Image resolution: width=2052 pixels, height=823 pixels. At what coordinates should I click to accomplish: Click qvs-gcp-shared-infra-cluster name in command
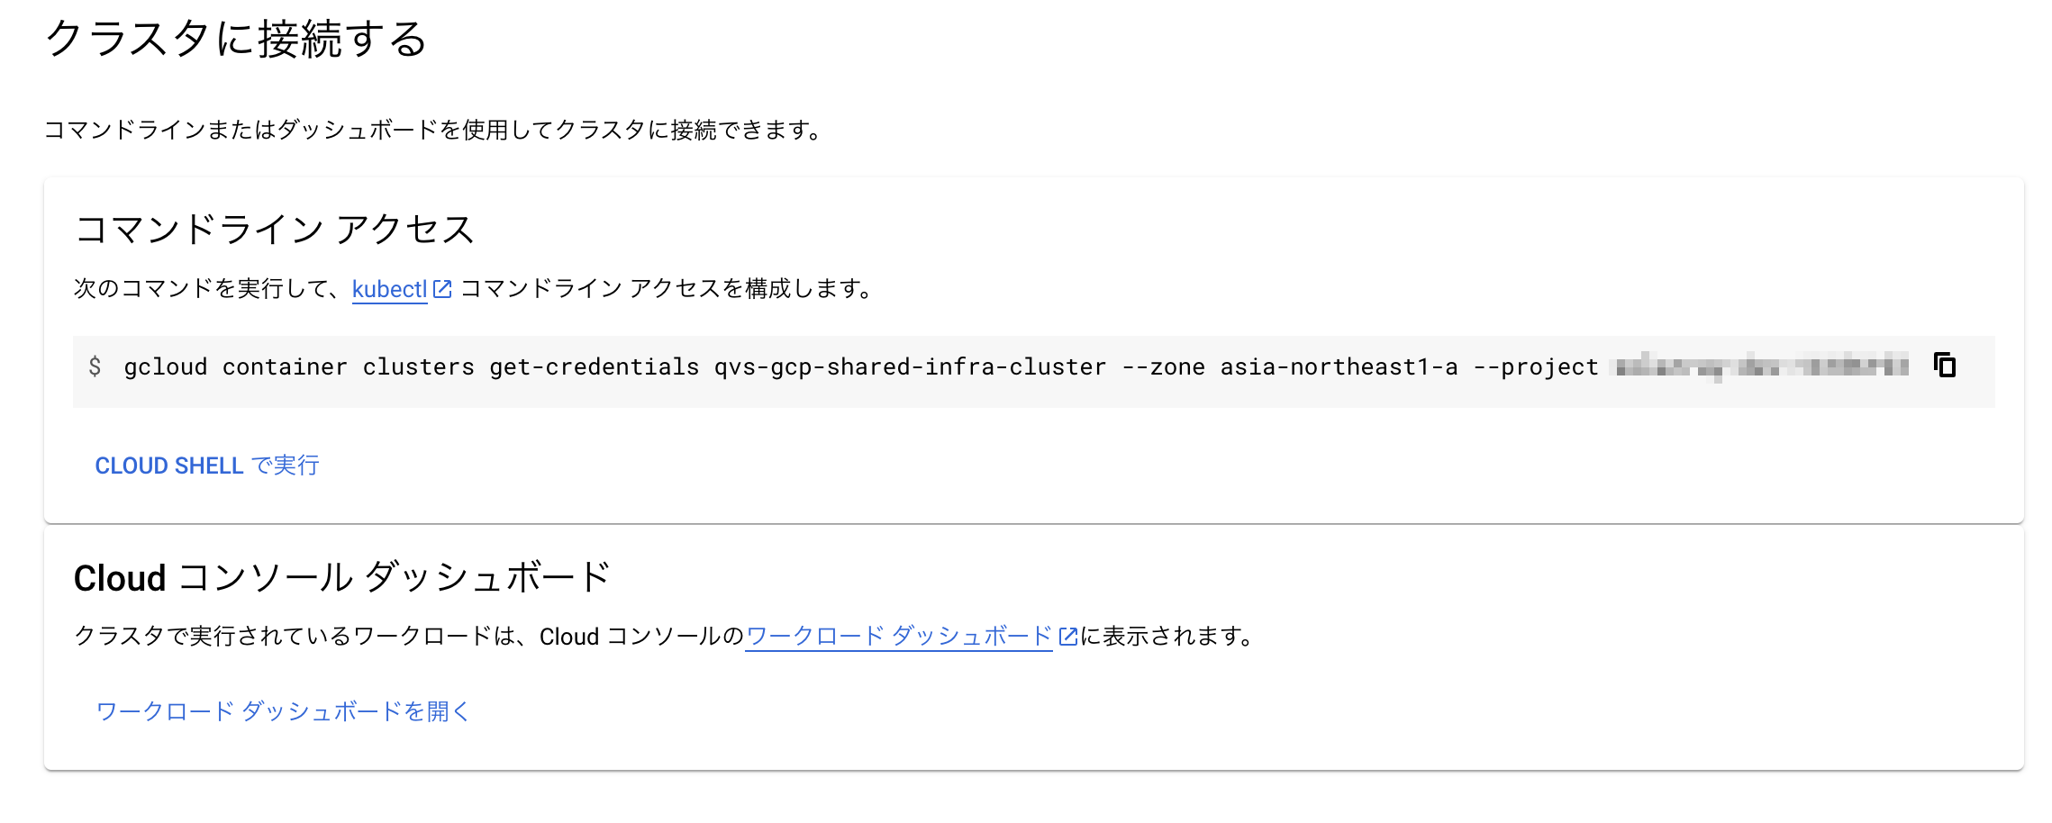[x=910, y=367]
